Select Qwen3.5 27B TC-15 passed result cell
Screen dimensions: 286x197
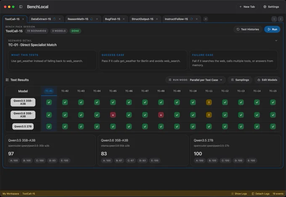point(273,126)
